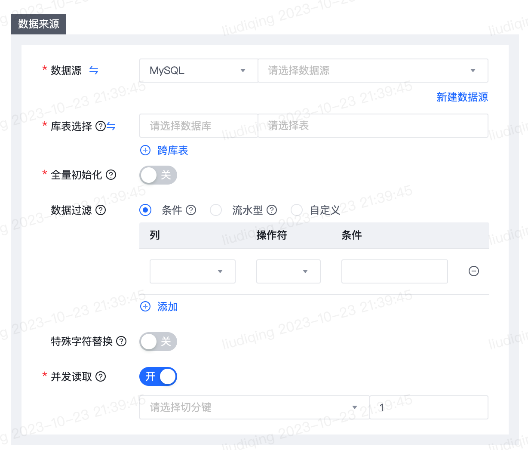The height and width of the screenshot is (450, 528).
Task: Click swap icon next to 数据源 label
Action: pos(94,70)
